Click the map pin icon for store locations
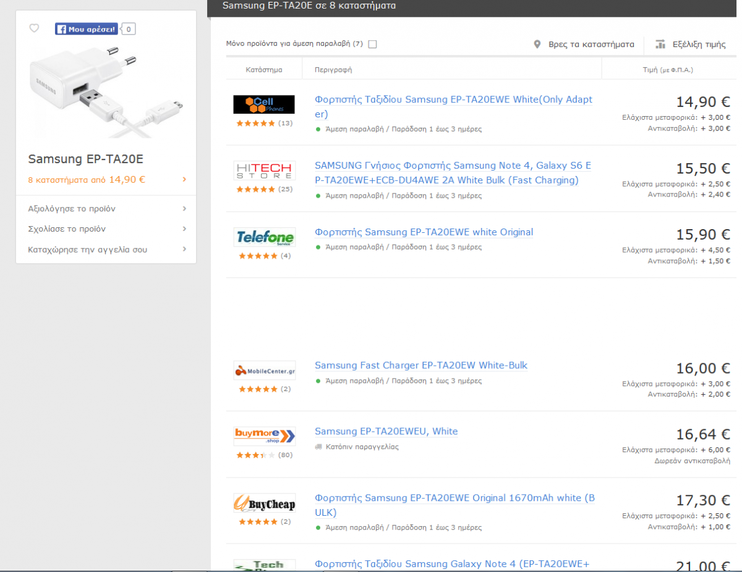 (537, 44)
